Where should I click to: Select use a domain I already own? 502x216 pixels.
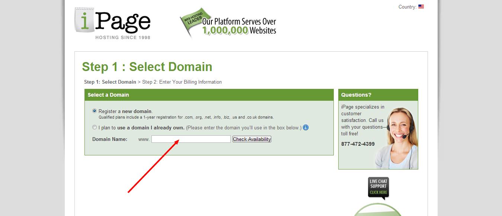point(95,127)
